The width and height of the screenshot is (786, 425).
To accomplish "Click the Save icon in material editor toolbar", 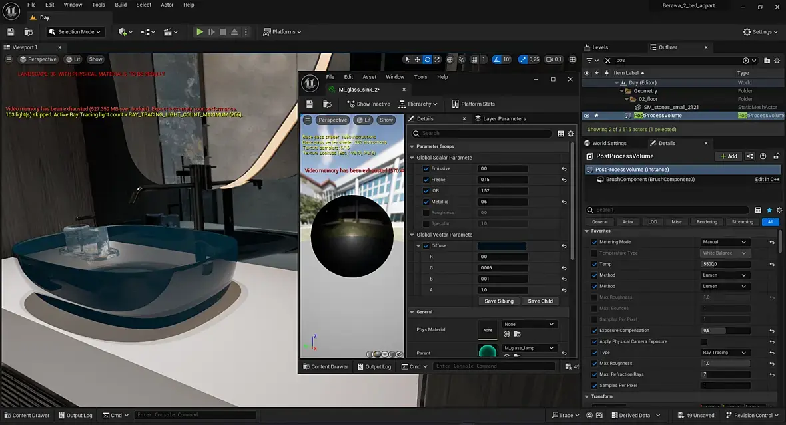I will pos(309,104).
